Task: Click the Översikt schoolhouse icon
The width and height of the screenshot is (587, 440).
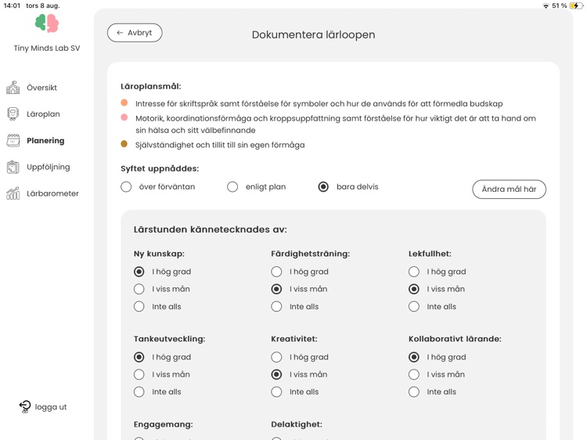Action: [x=13, y=88]
